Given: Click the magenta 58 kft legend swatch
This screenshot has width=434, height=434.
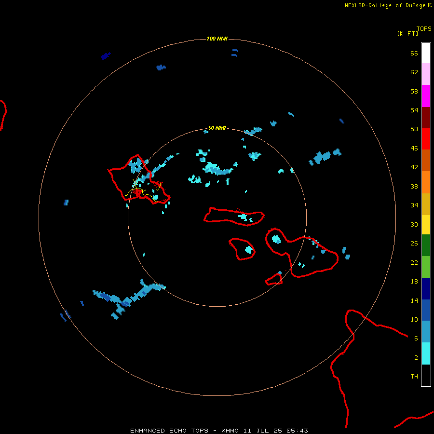Looking at the screenshot, I should tap(426, 96).
